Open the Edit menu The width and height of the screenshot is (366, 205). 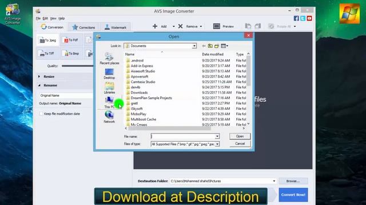click(x=45, y=18)
